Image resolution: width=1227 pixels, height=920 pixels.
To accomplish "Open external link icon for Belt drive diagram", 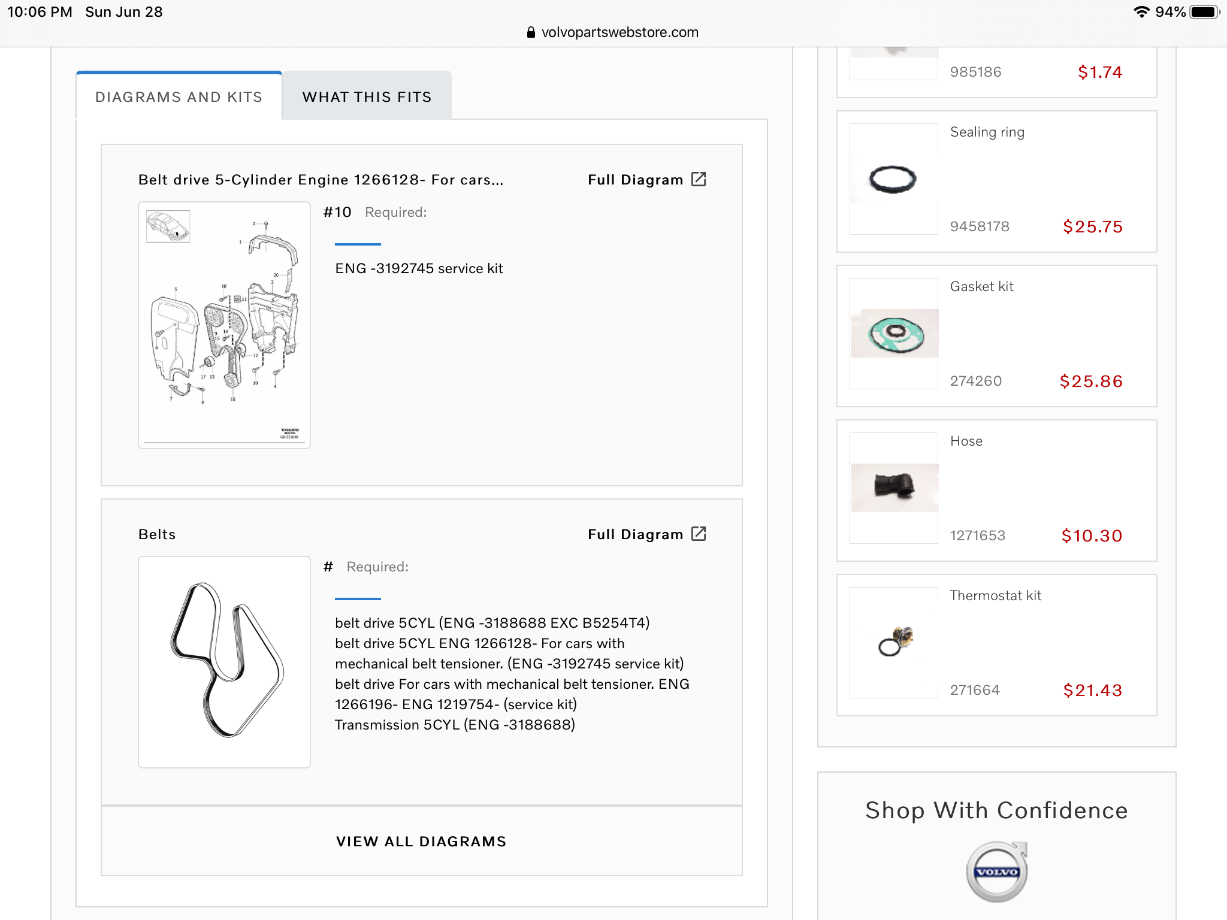I will (x=699, y=179).
